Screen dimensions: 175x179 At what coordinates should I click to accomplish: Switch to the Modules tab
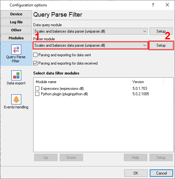pyautogui.click(x=16, y=38)
